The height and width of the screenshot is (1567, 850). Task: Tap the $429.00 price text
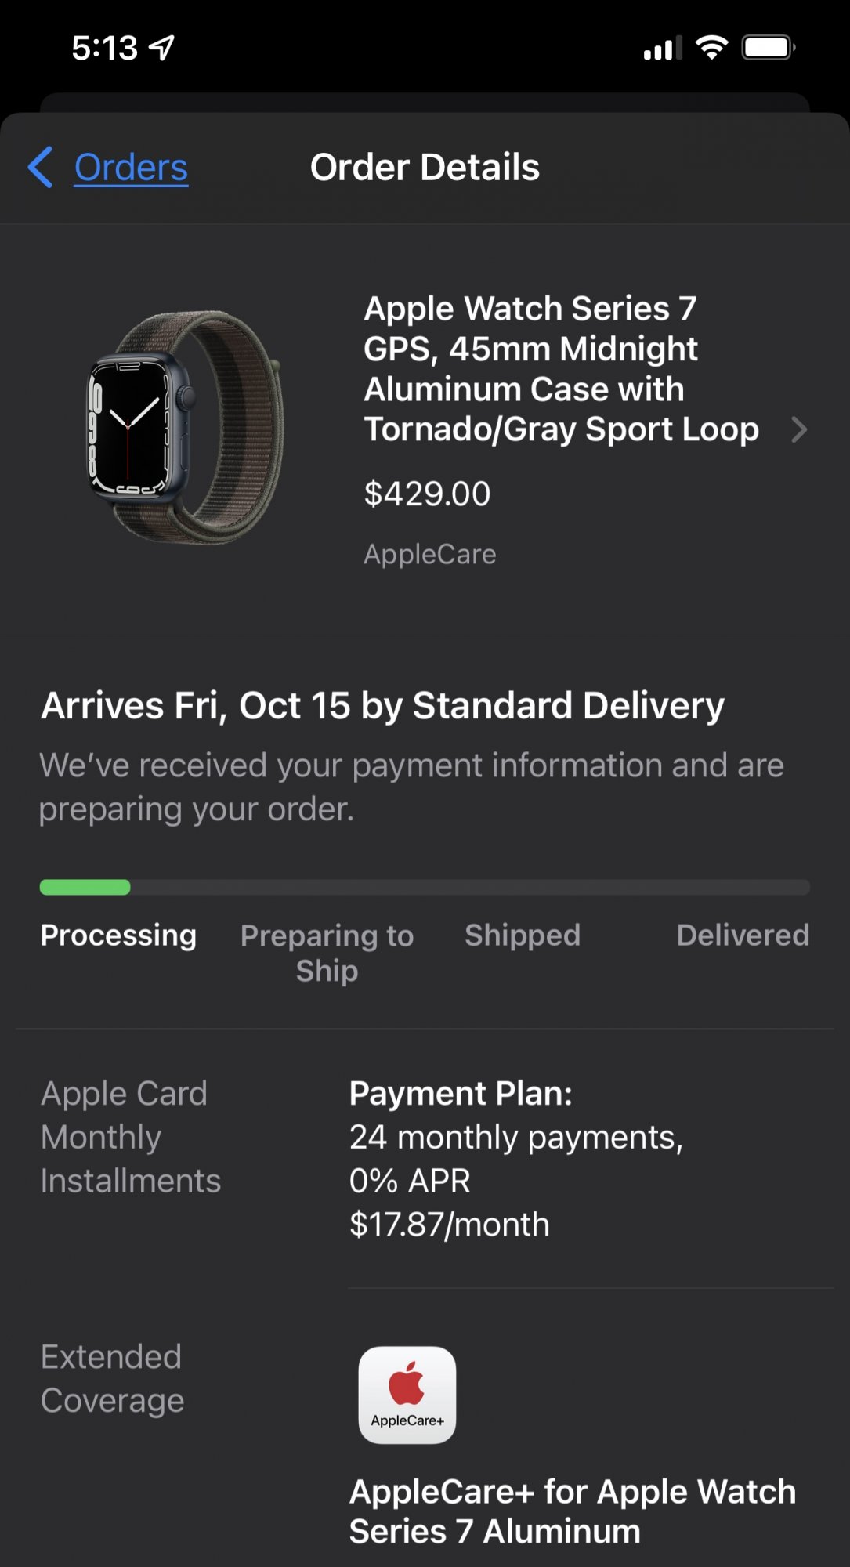click(x=427, y=494)
